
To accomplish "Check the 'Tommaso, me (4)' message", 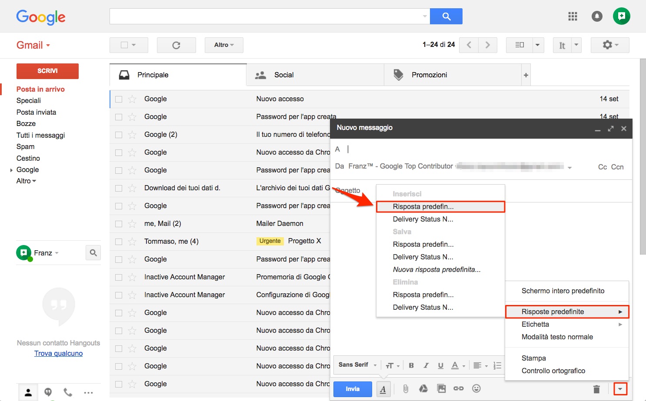I will [x=119, y=242].
